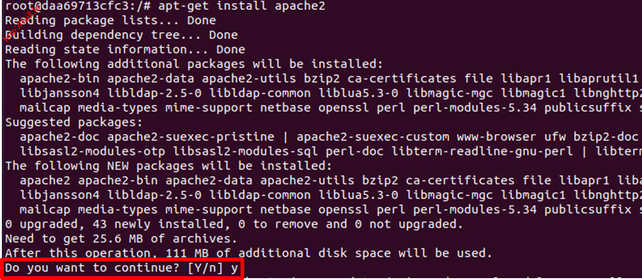Click the apache2-doc package name
Image resolution: width=642 pixels, height=280 pixels.
[x=56, y=137]
